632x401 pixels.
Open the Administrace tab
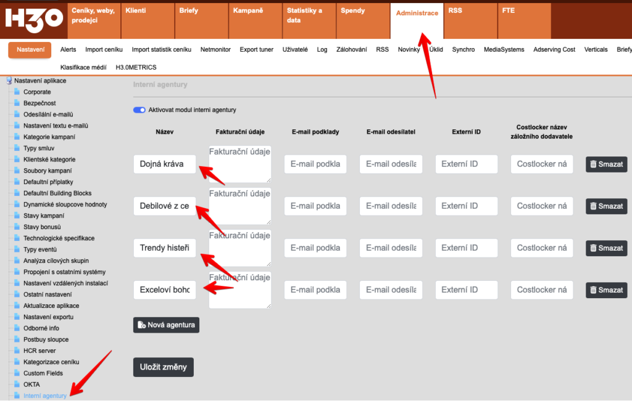417,14
